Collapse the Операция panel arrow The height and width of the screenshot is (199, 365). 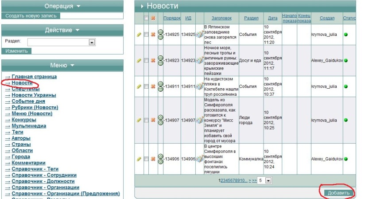point(78,6)
